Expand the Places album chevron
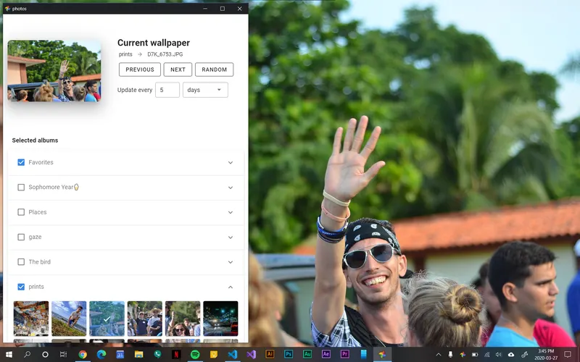 coord(231,212)
